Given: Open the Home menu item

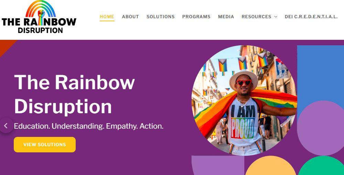Looking at the screenshot, I should click(x=107, y=16).
